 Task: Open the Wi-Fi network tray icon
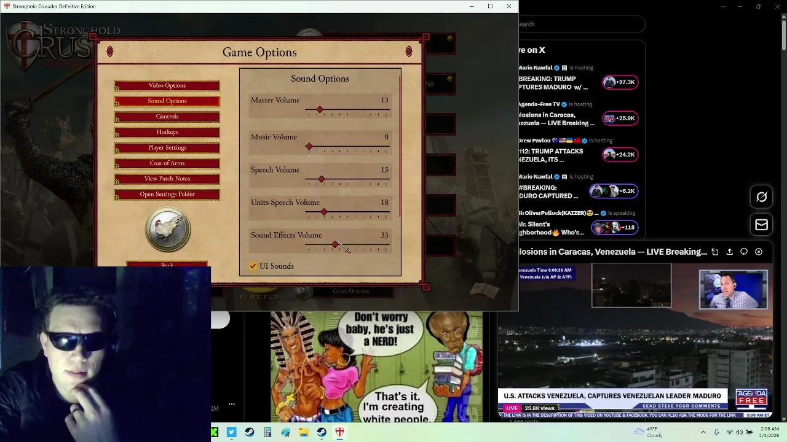click(x=729, y=432)
